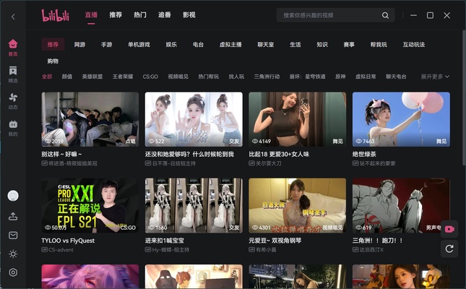The width and height of the screenshot is (466, 289).
Task: Select the 赛事 live category
Action: tap(349, 45)
